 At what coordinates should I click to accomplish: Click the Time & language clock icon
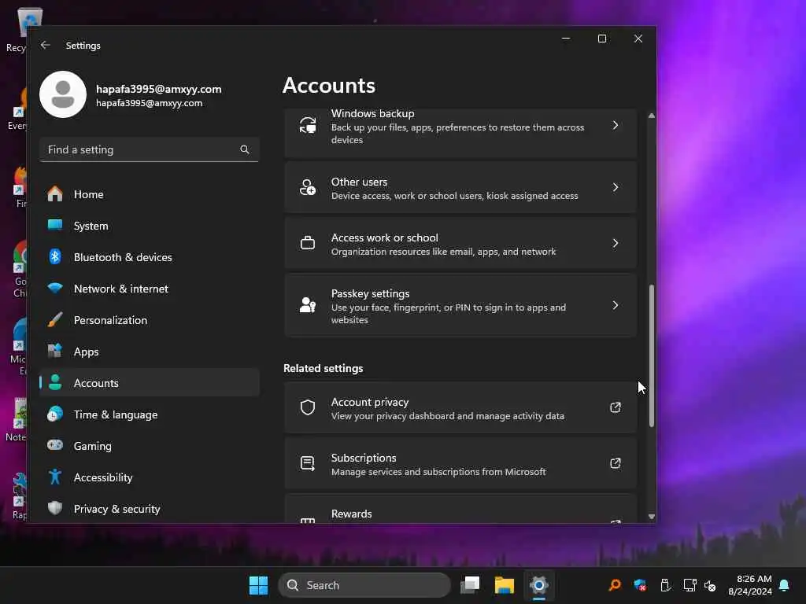pos(55,414)
